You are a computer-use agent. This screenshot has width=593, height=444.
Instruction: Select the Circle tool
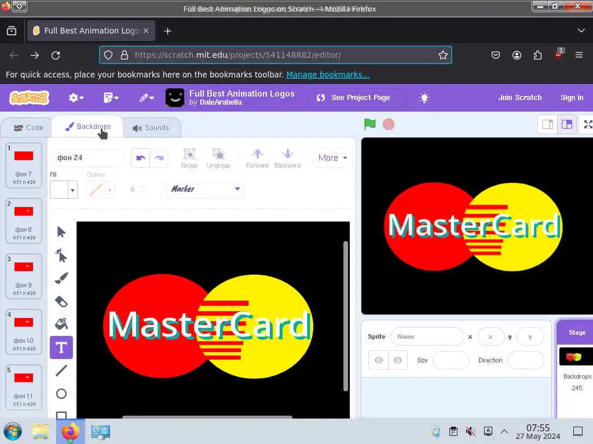coord(61,394)
